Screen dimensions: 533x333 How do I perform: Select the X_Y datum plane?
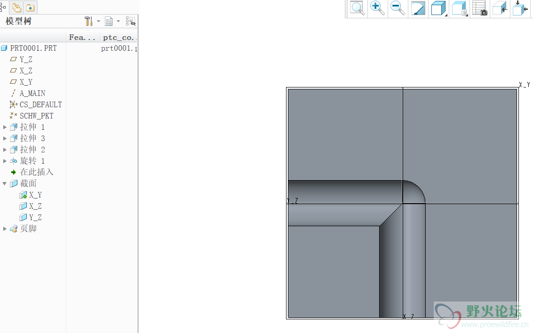26,82
